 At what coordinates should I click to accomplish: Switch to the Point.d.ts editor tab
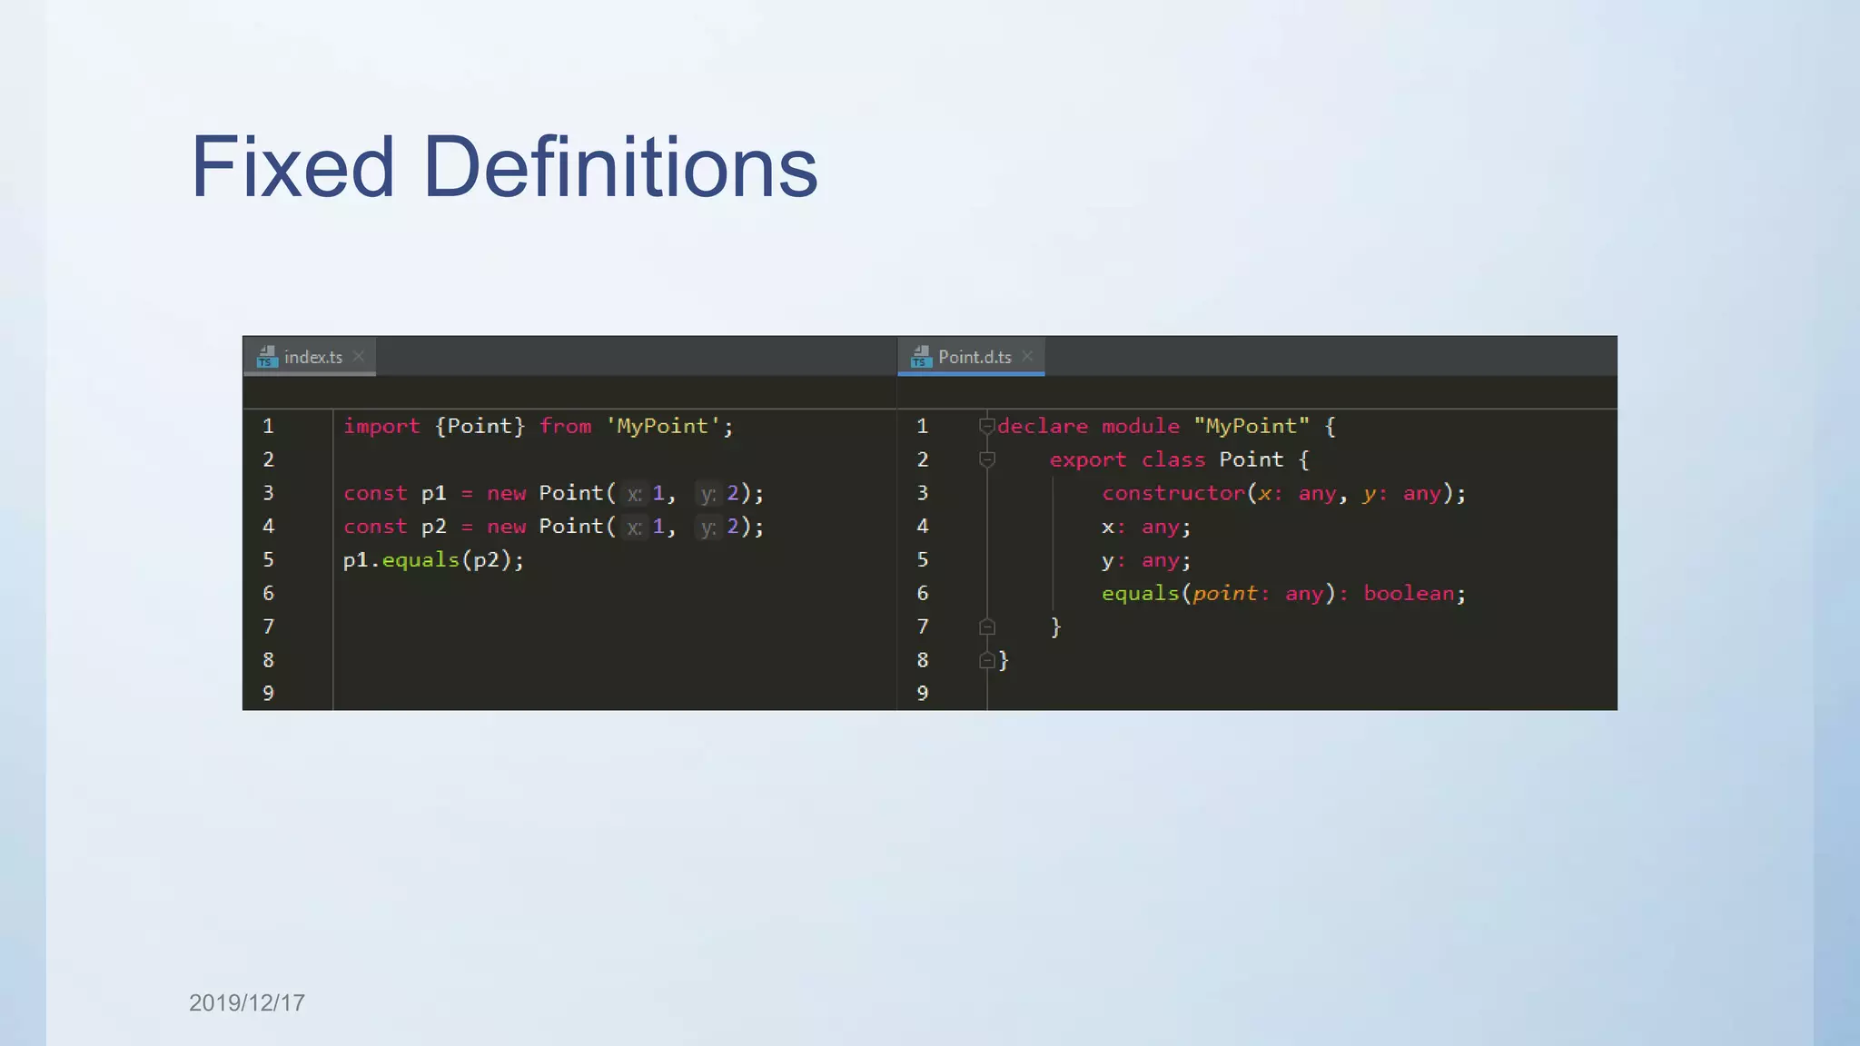pos(971,357)
